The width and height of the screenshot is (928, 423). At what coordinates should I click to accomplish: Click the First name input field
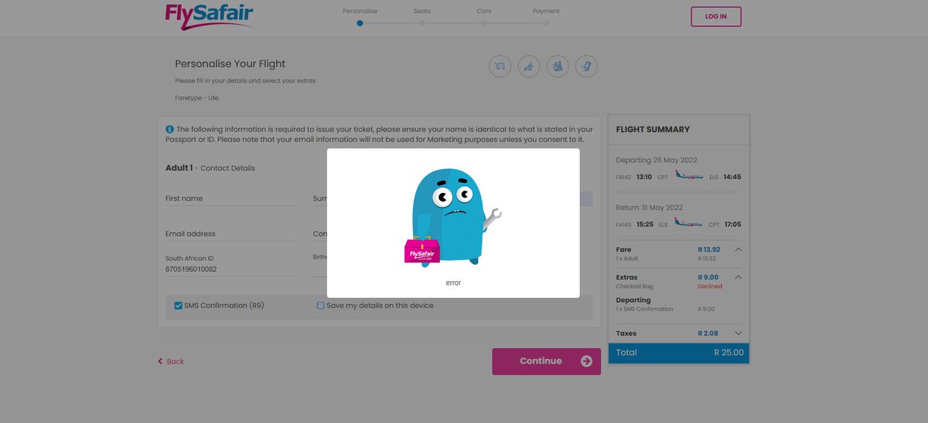tap(231, 198)
